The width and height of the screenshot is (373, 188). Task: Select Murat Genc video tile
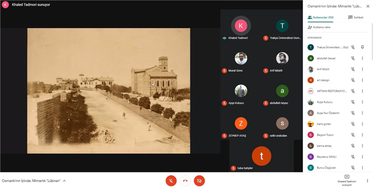(241, 58)
